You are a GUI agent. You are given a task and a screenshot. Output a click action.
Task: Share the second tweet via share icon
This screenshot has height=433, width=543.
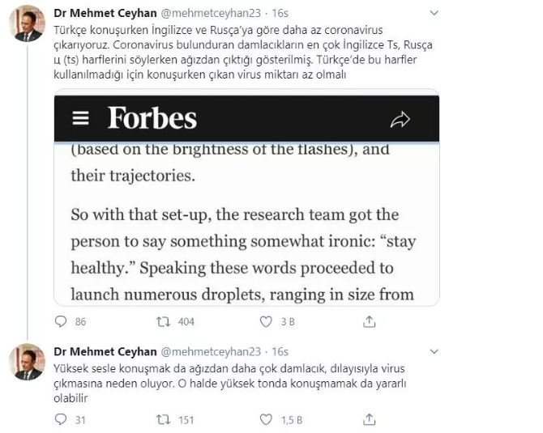point(369,419)
